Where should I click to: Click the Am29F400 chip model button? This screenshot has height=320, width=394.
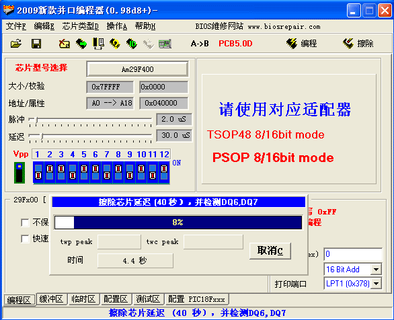point(137,69)
